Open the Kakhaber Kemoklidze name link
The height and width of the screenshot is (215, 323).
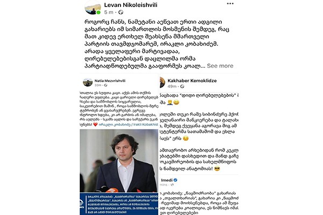click(192, 81)
